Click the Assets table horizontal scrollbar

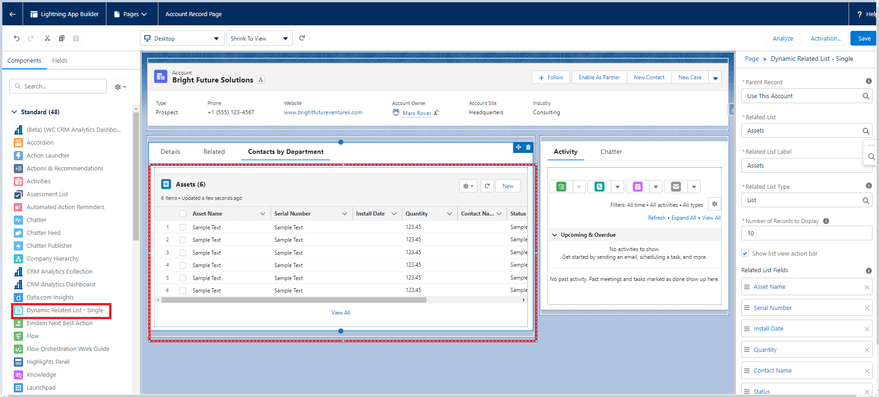click(x=294, y=300)
